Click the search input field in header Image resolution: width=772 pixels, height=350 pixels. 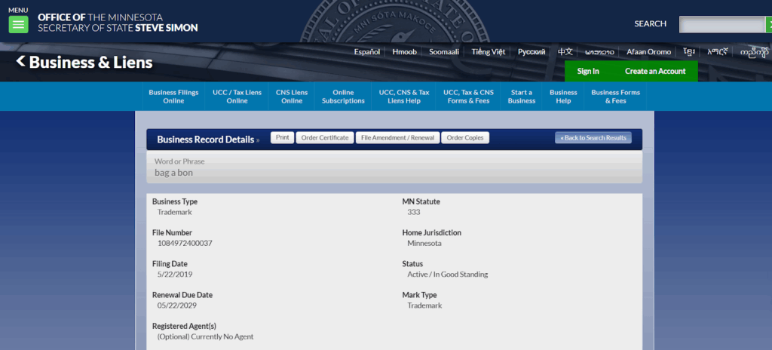[721, 24]
